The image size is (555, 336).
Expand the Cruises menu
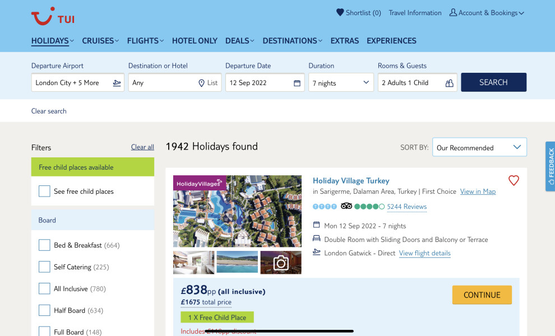100,41
